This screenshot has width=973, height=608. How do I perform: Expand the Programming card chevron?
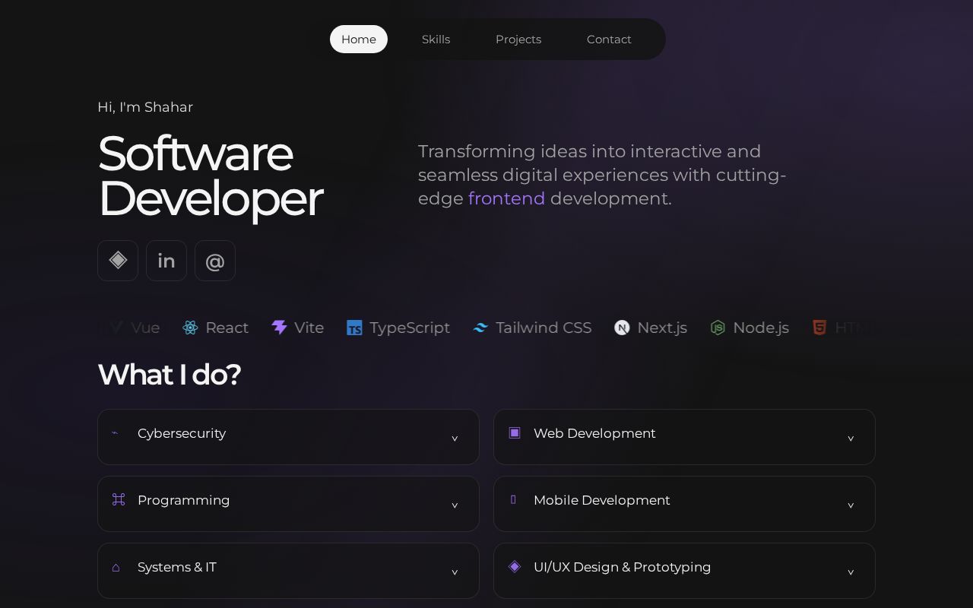(455, 505)
